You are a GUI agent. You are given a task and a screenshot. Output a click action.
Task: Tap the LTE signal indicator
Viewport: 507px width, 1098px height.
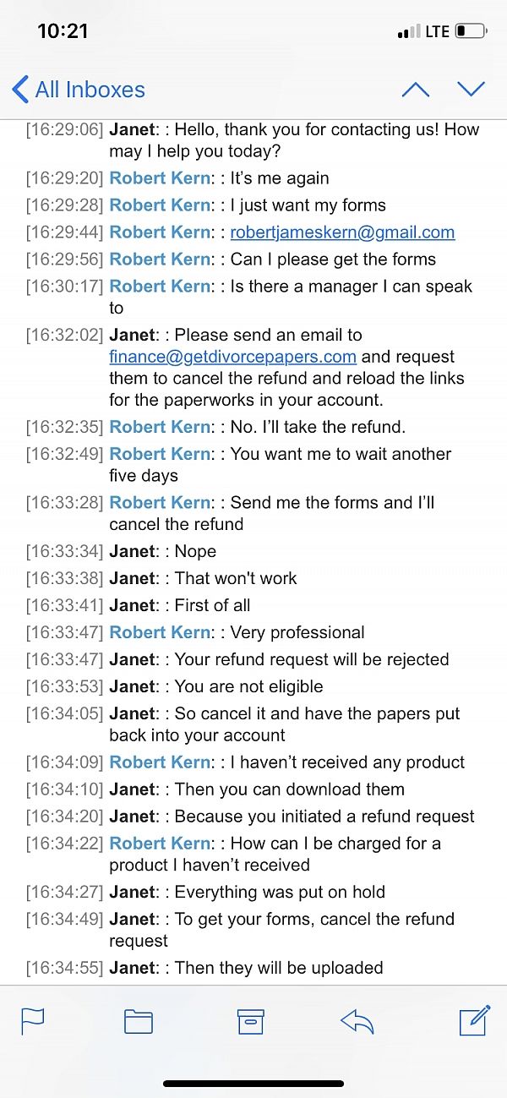(x=436, y=31)
